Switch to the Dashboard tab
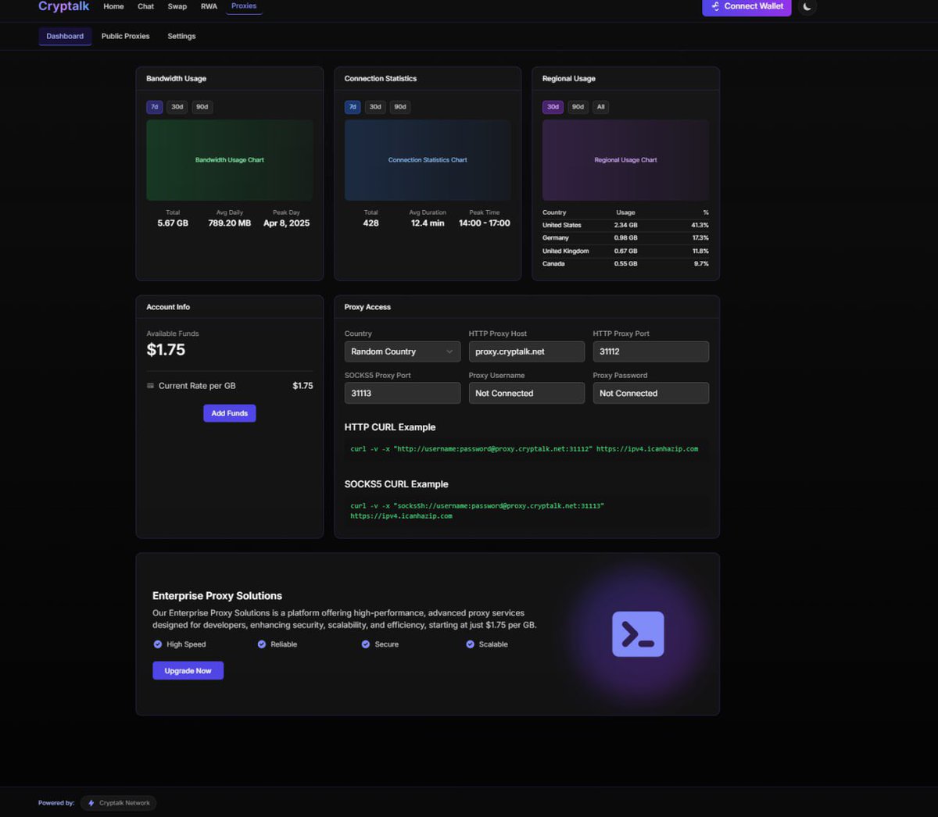The height and width of the screenshot is (817, 938). point(65,36)
